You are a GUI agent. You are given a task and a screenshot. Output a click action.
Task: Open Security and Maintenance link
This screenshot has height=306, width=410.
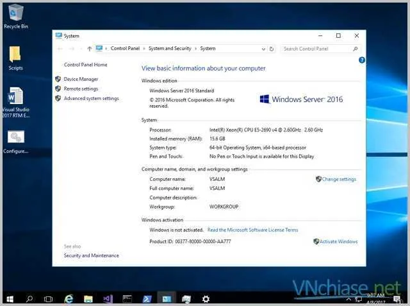click(x=91, y=255)
